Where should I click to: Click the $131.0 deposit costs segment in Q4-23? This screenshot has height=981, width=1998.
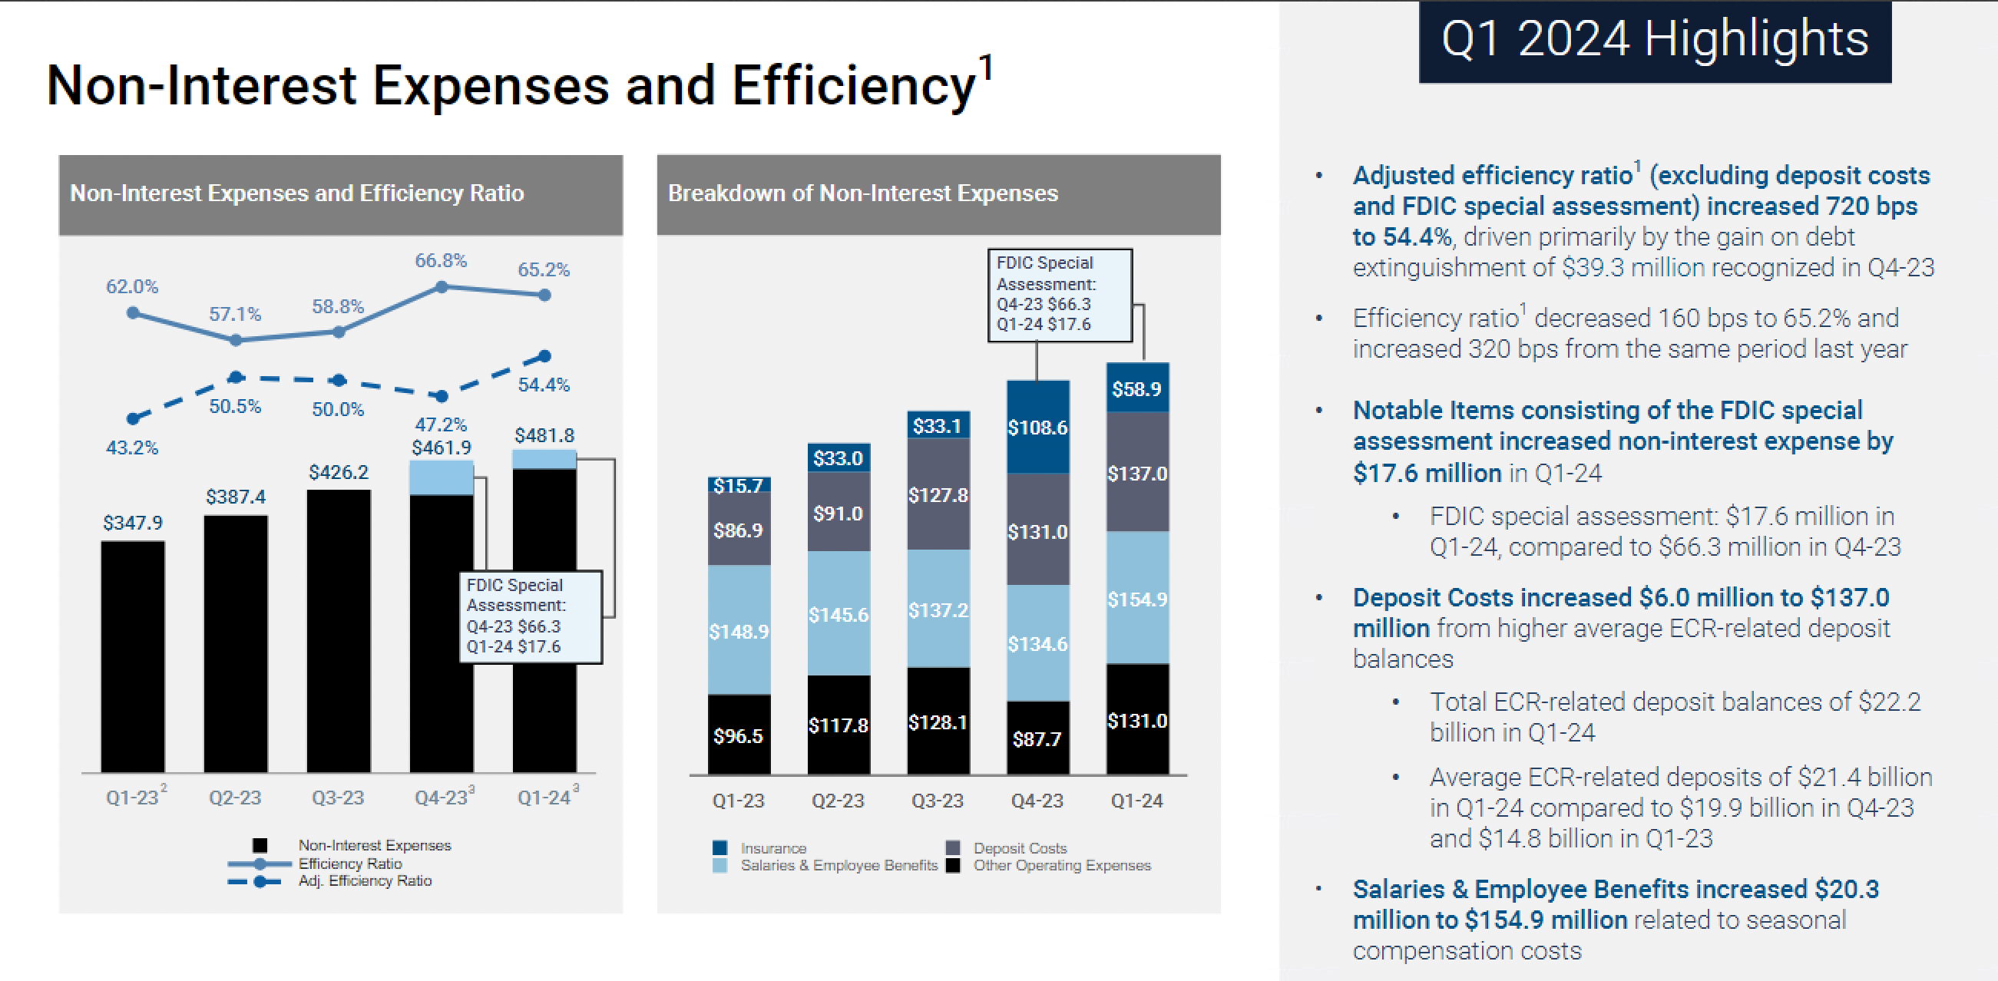click(1038, 529)
